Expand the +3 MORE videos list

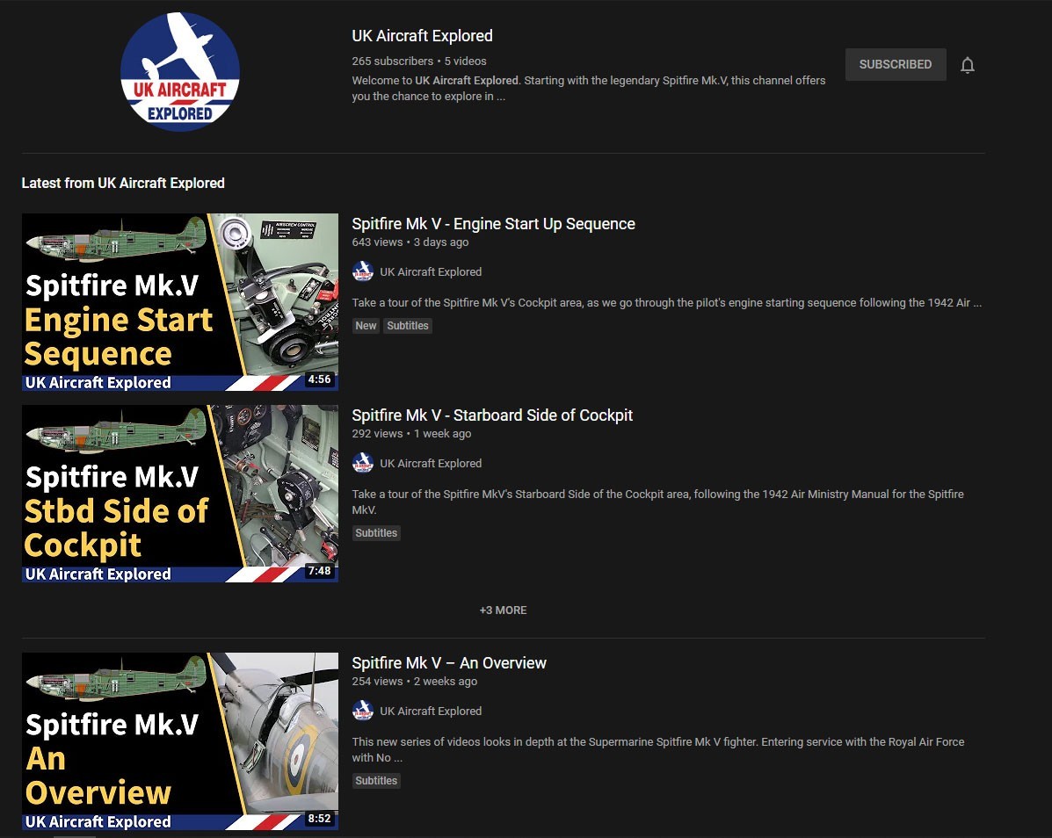coord(504,610)
